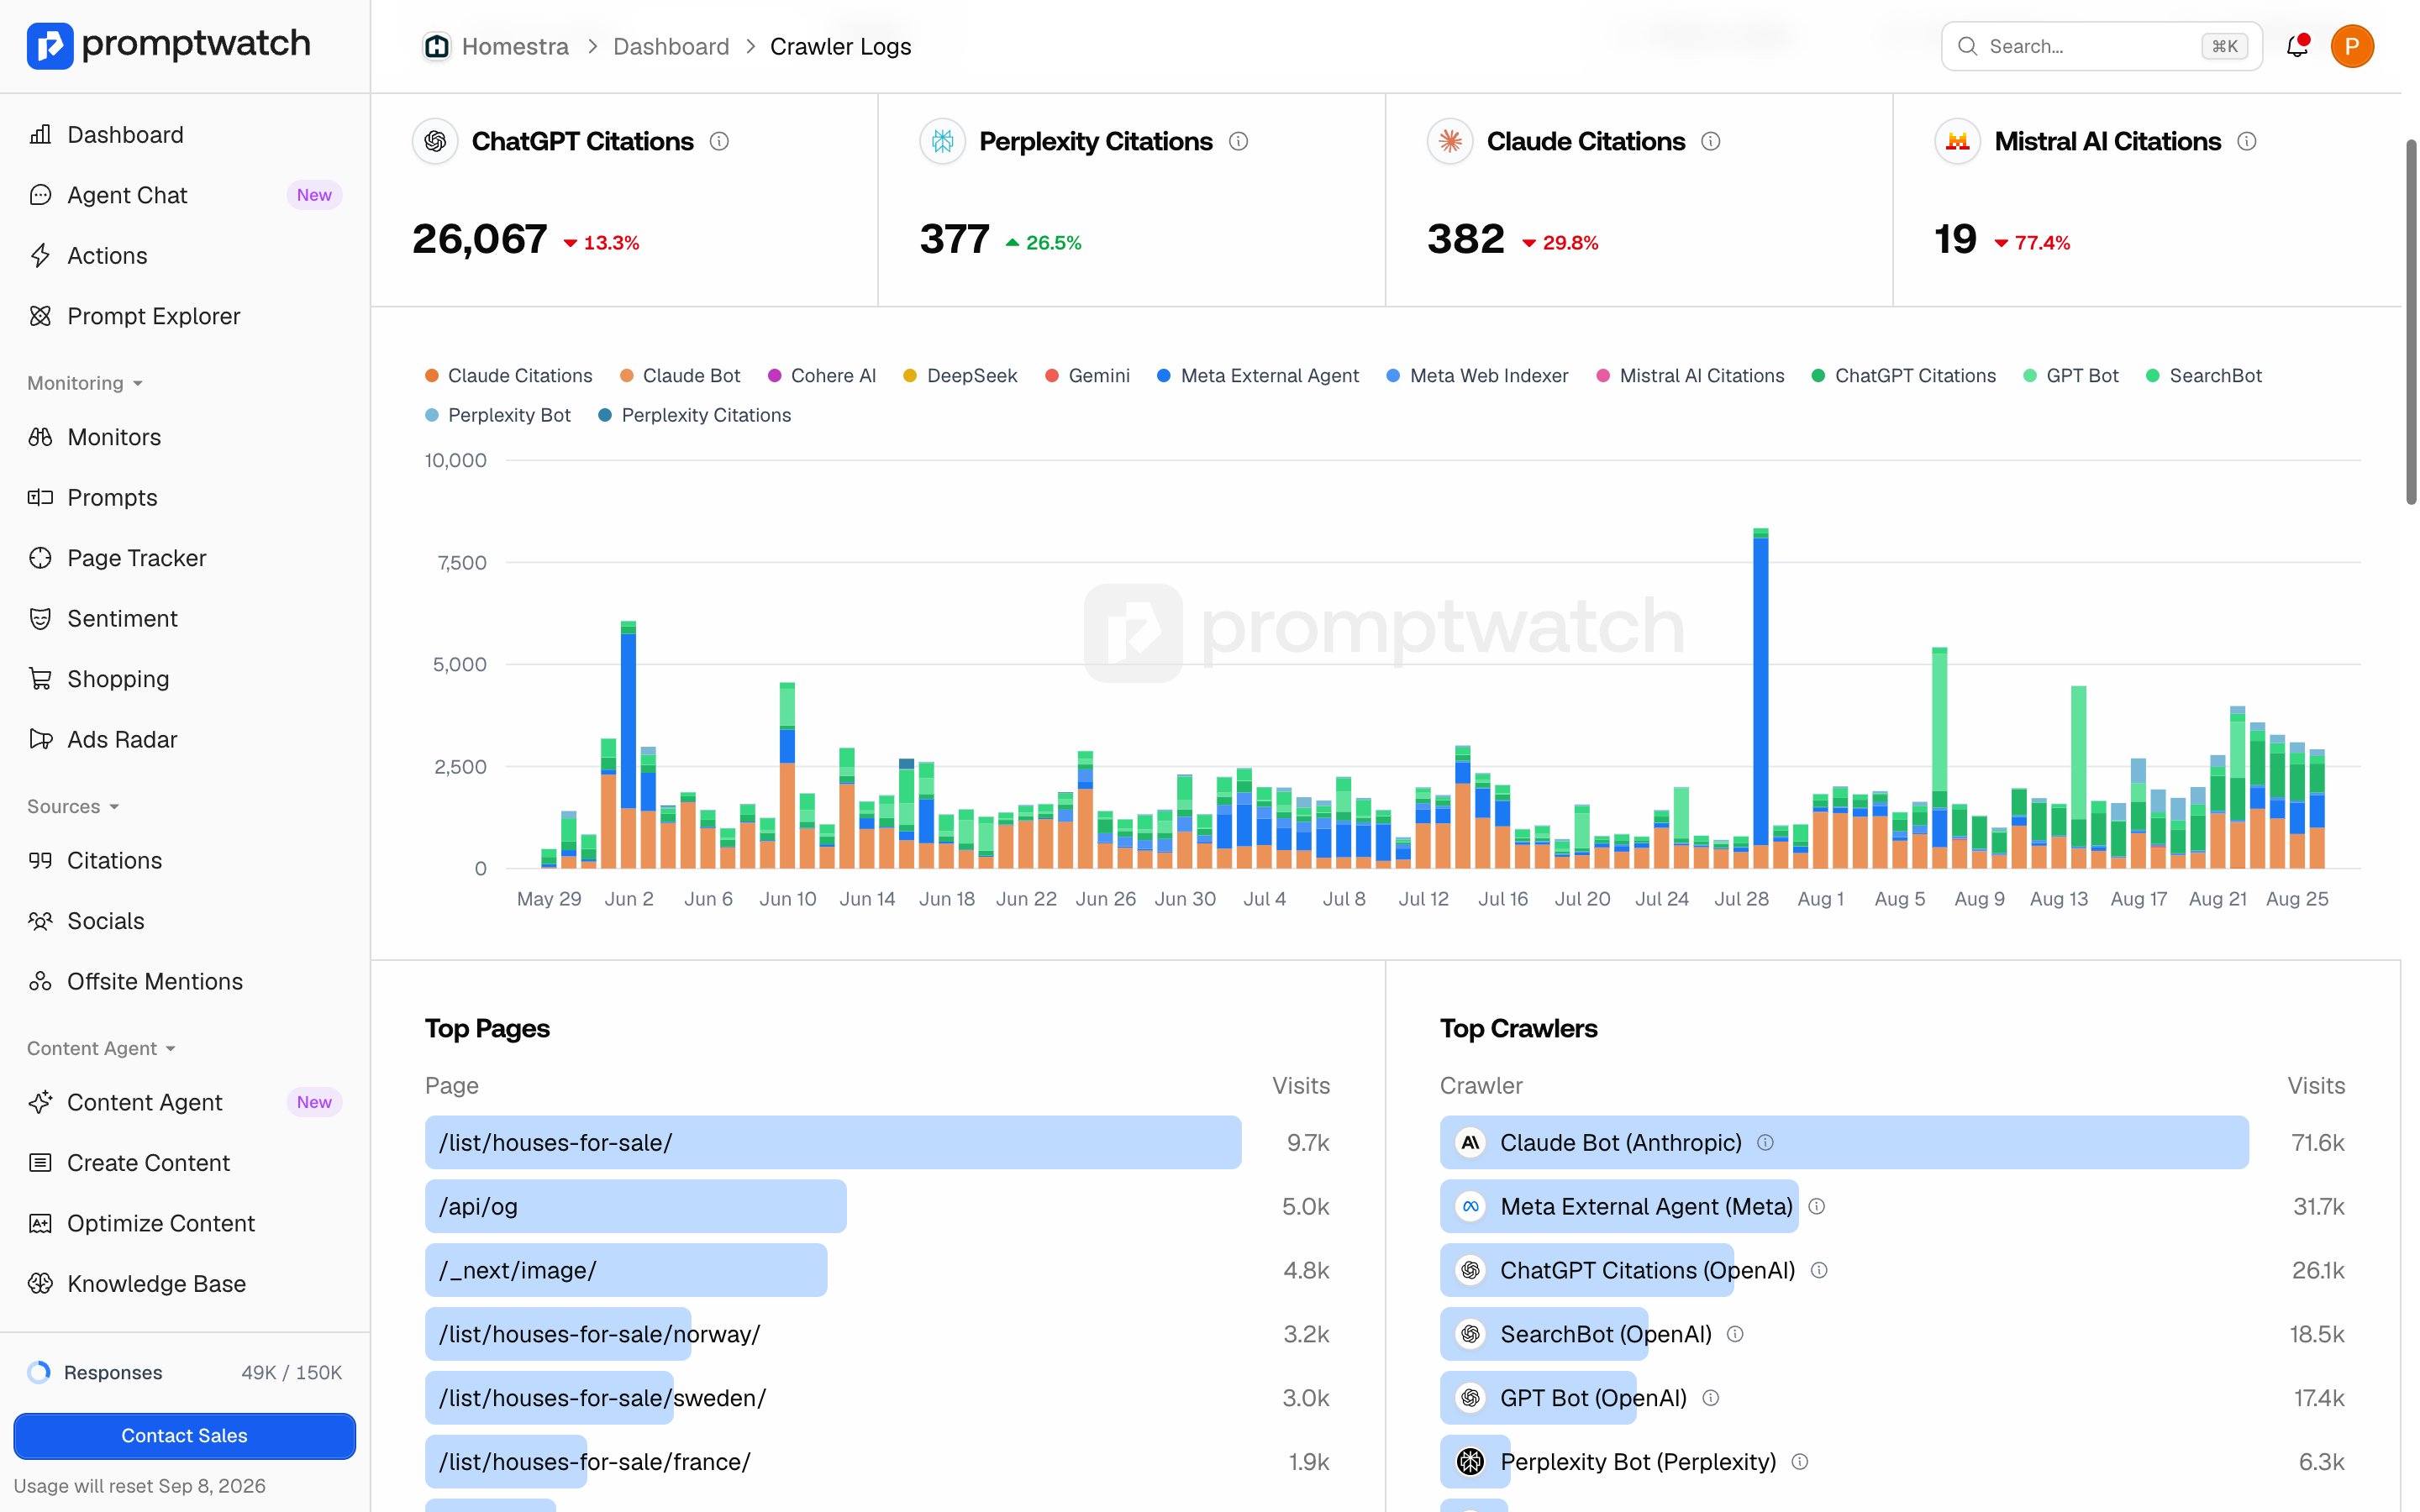Click the Perplexity logo in citations card
The image size is (2420, 1512).
pyautogui.click(x=942, y=141)
